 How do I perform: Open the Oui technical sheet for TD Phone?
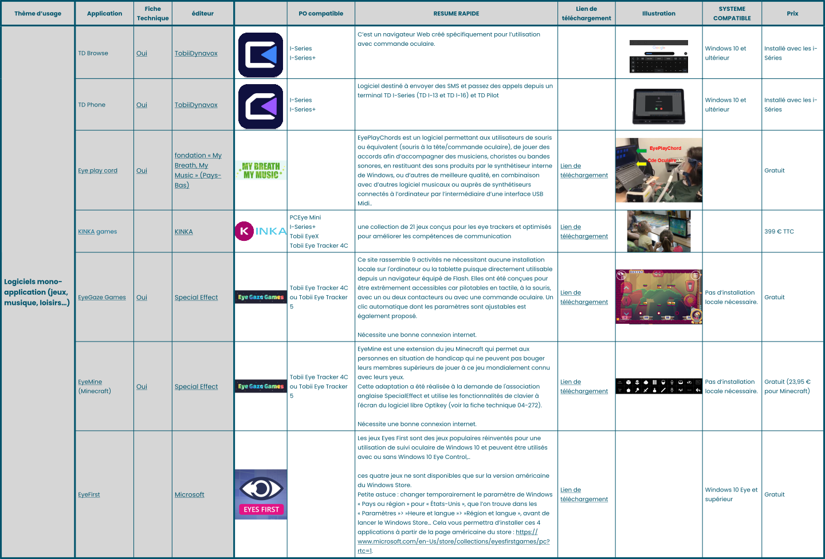click(142, 105)
